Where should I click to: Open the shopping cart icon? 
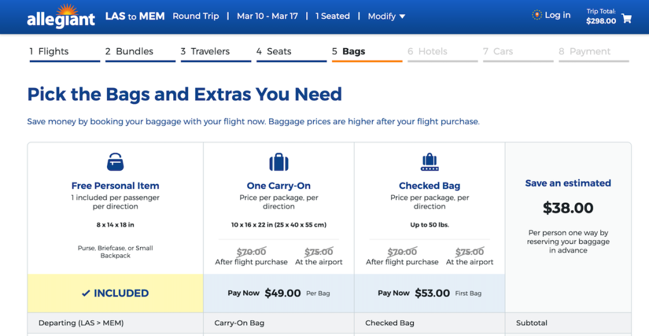pos(626,18)
